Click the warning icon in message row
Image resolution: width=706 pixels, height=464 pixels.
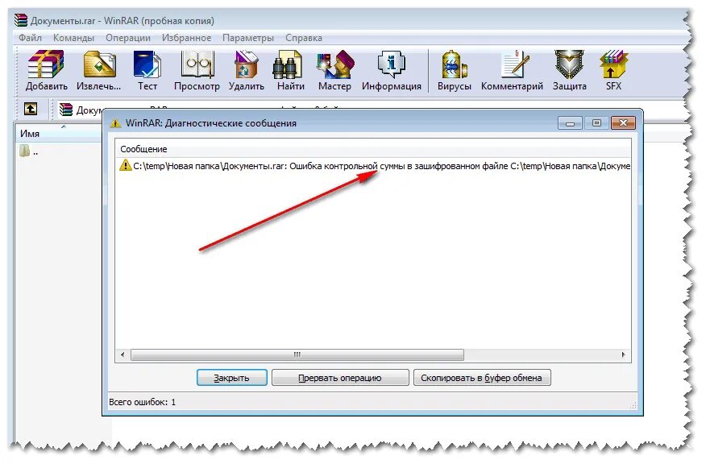click(x=125, y=165)
